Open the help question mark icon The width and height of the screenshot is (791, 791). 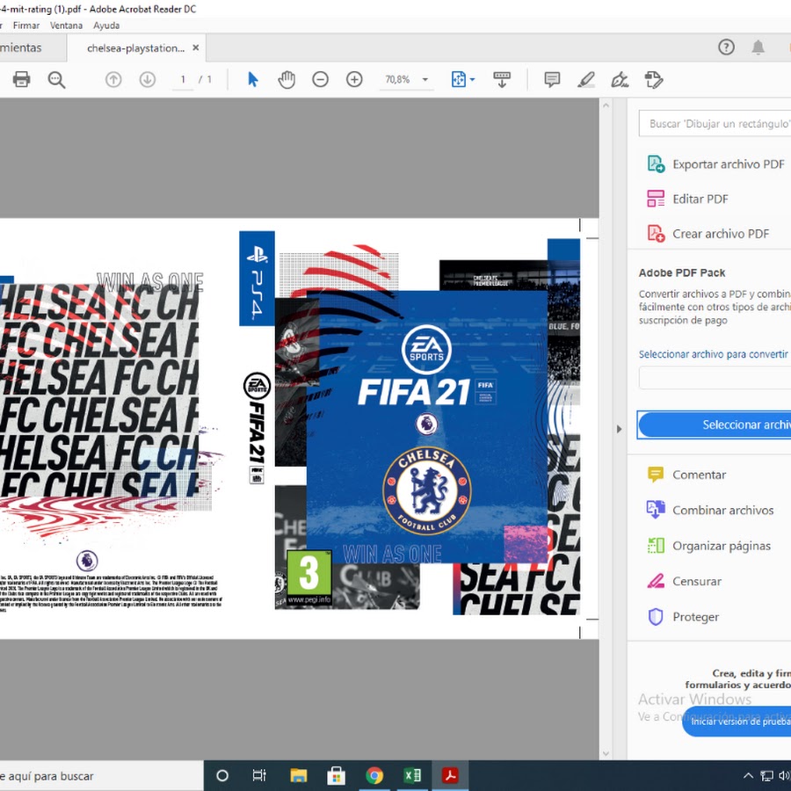pyautogui.click(x=726, y=47)
